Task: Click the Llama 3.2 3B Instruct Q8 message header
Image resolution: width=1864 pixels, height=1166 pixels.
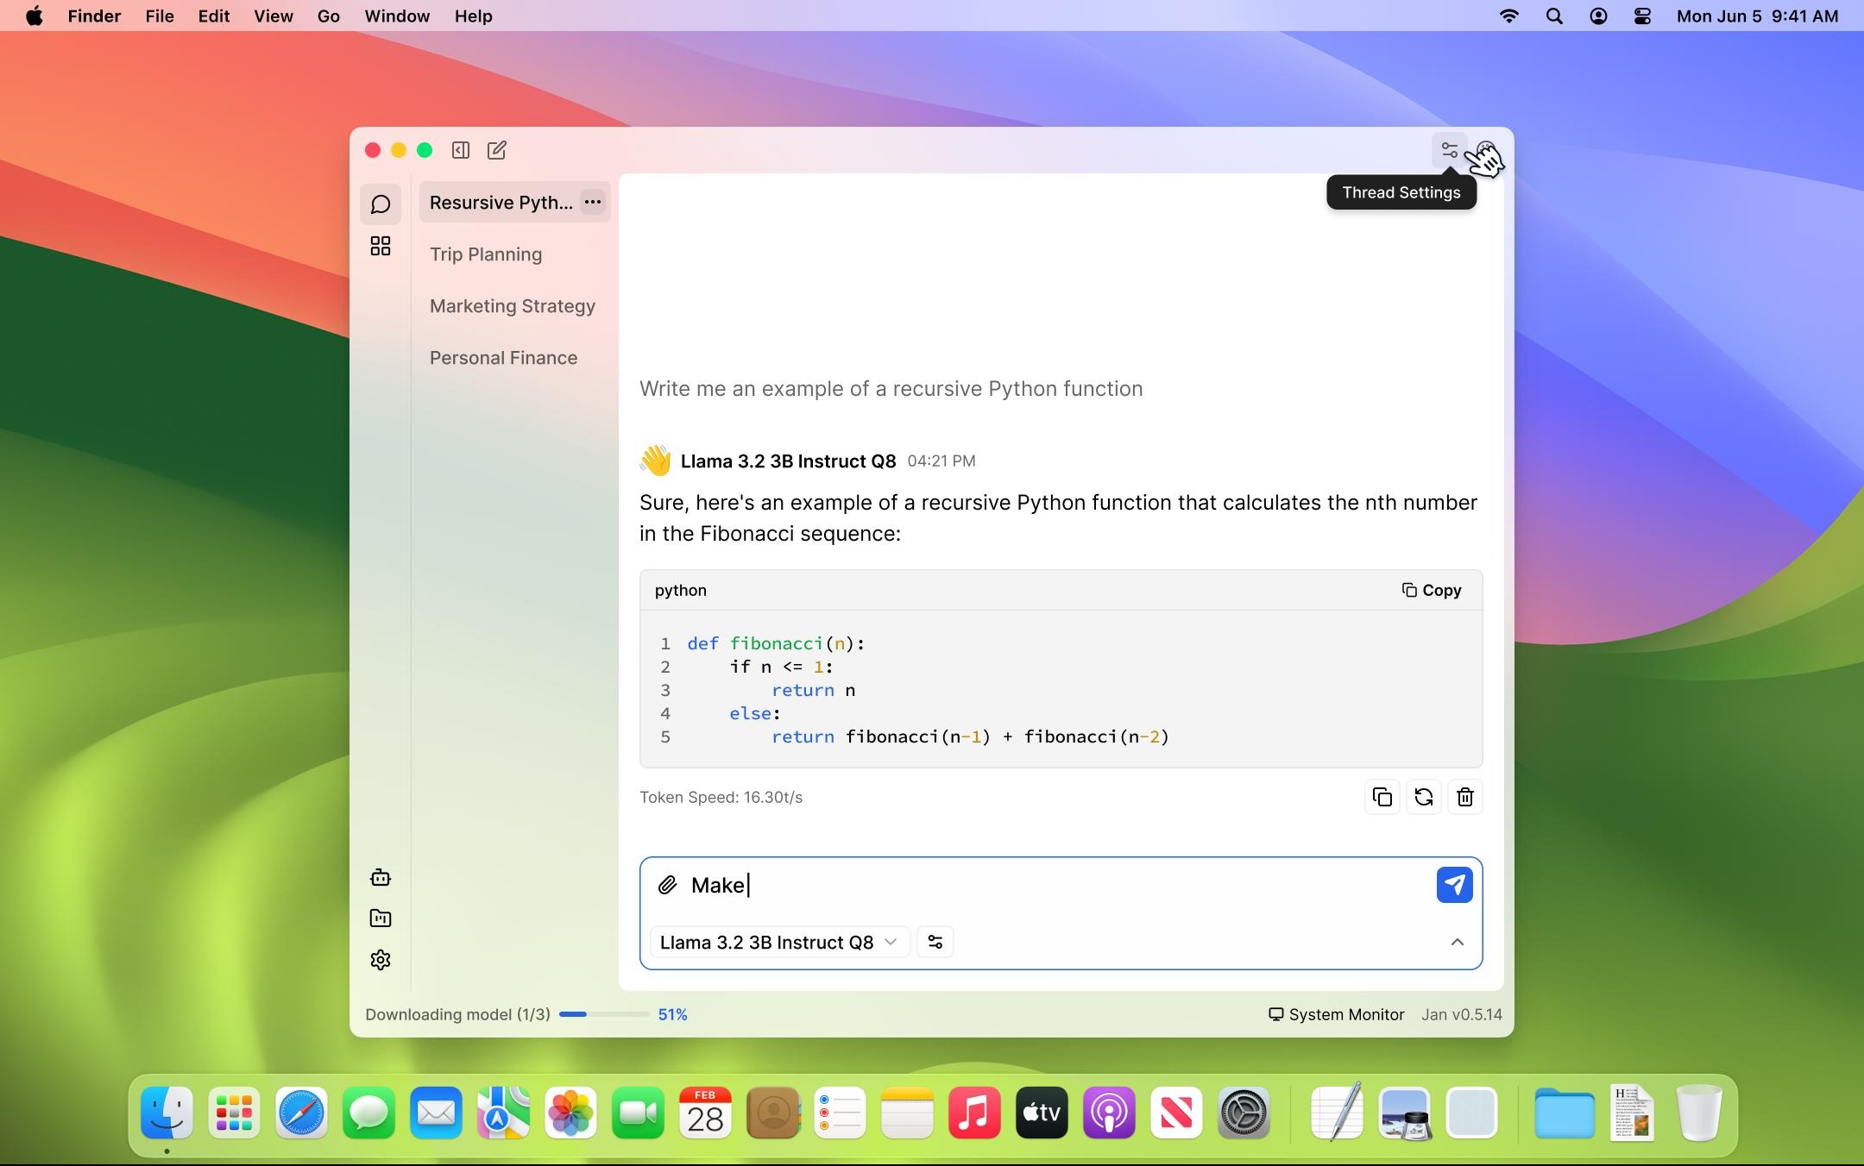Action: (x=788, y=461)
